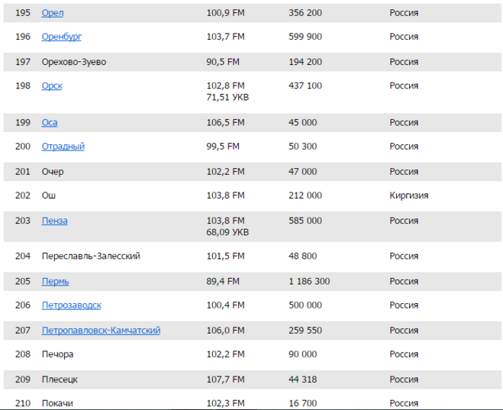Select the Покачи city name

click(57, 403)
